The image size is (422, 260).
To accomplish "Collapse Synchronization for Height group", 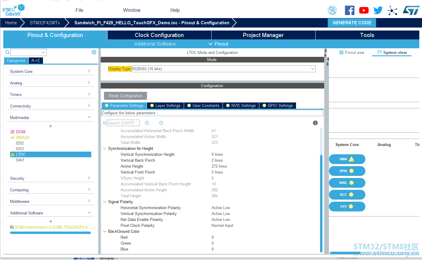I will coord(105,148).
